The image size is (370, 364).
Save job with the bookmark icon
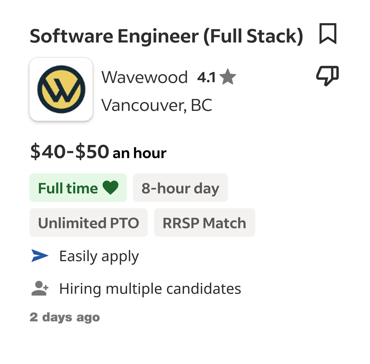click(x=328, y=34)
